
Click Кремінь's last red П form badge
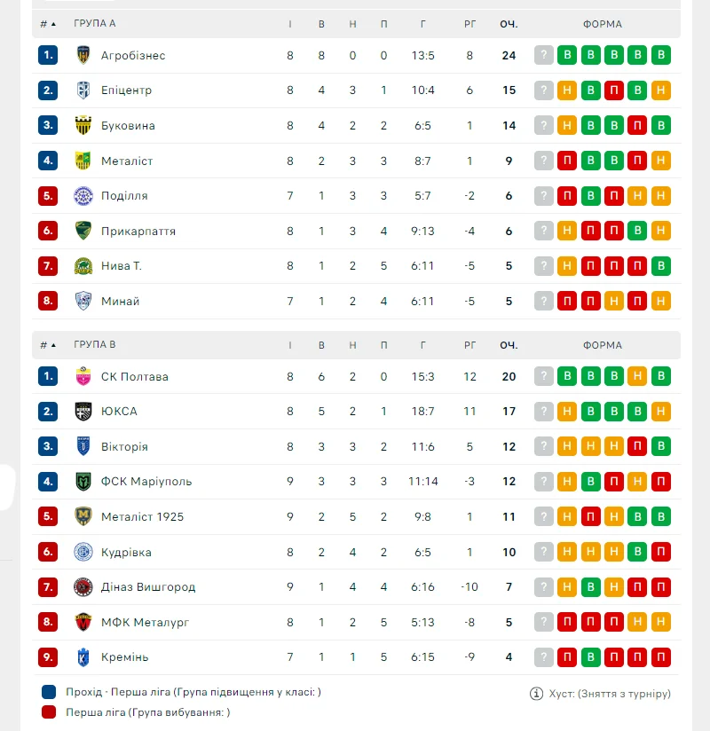pyautogui.click(x=660, y=657)
